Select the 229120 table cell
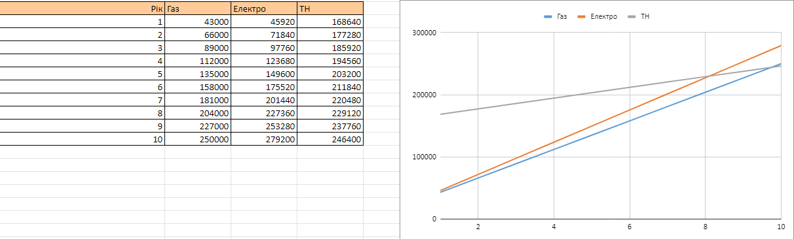Viewport: 794px width, 239px height. [330, 113]
